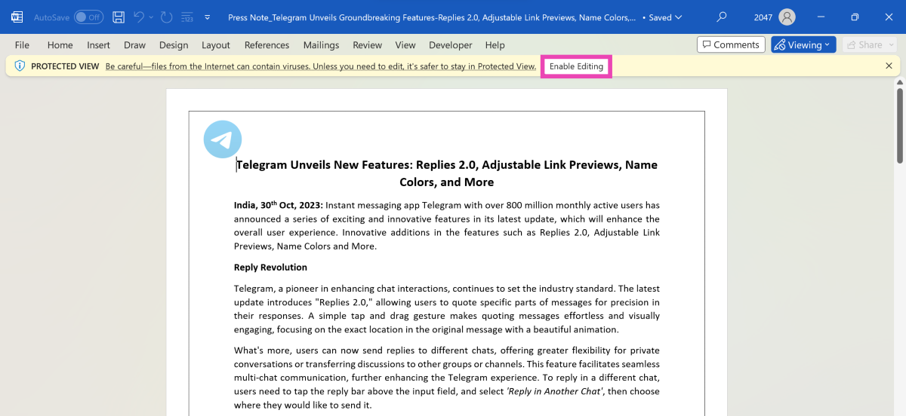Click the 'Reply Revolution' heading

point(270,268)
